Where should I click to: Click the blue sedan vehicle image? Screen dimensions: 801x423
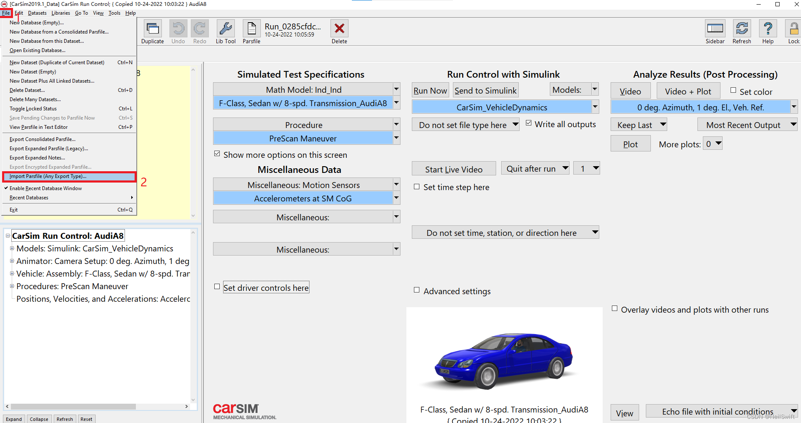[x=505, y=360]
